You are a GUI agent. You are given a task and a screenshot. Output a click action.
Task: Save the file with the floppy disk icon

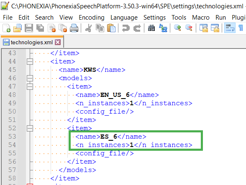[29, 28]
